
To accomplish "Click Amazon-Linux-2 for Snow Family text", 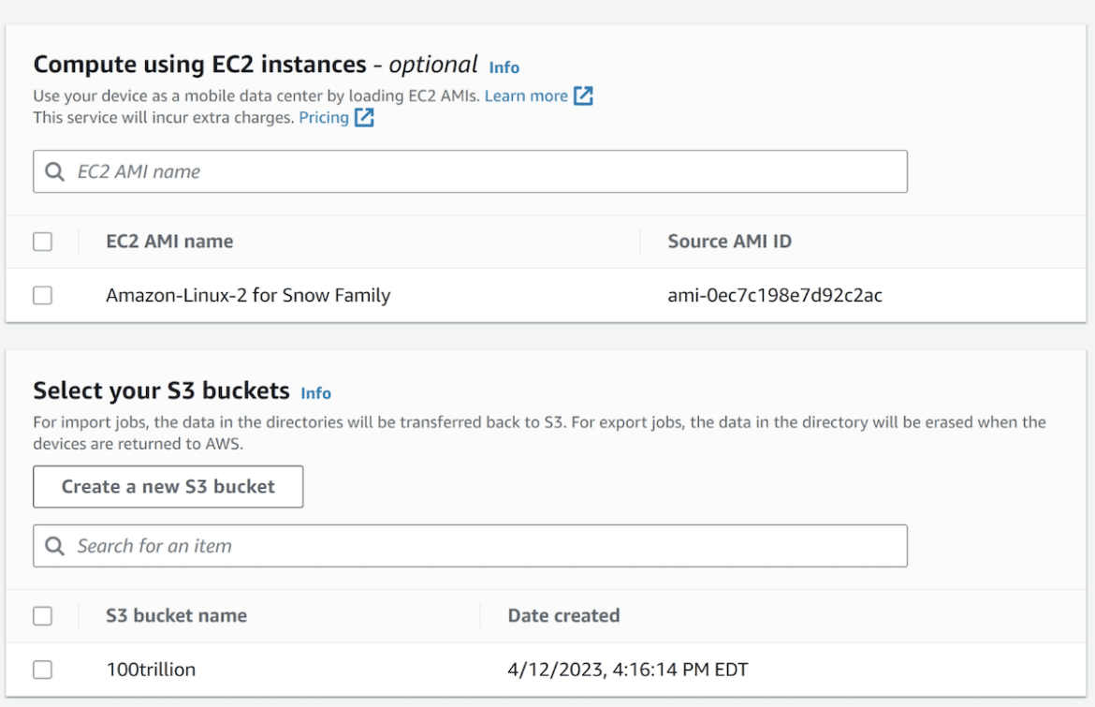I will point(248,296).
